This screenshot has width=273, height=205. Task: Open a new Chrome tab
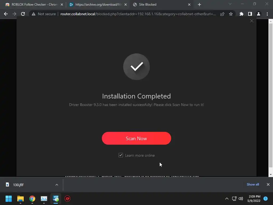tap(199, 5)
